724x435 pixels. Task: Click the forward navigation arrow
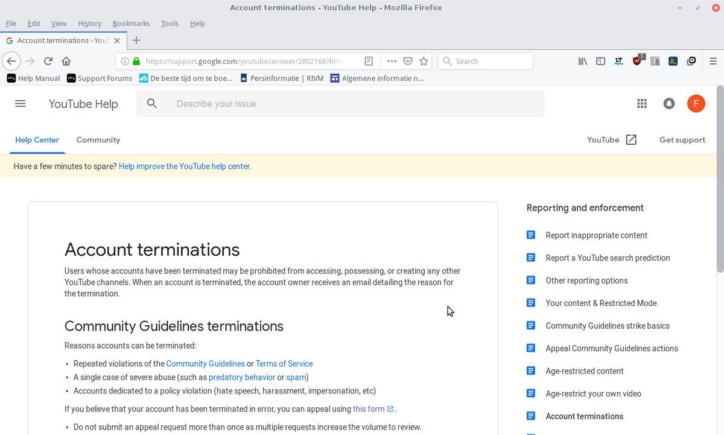(x=30, y=61)
